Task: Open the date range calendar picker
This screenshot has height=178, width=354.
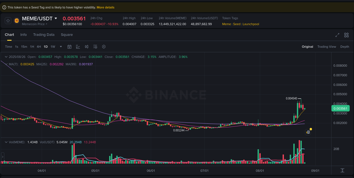Action: [x=69, y=47]
